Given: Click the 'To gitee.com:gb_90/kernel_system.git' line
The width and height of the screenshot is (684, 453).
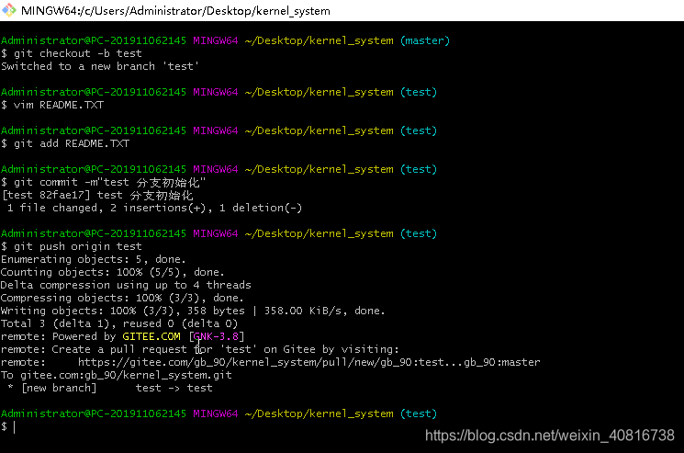Looking at the screenshot, I should pyautogui.click(x=117, y=375).
